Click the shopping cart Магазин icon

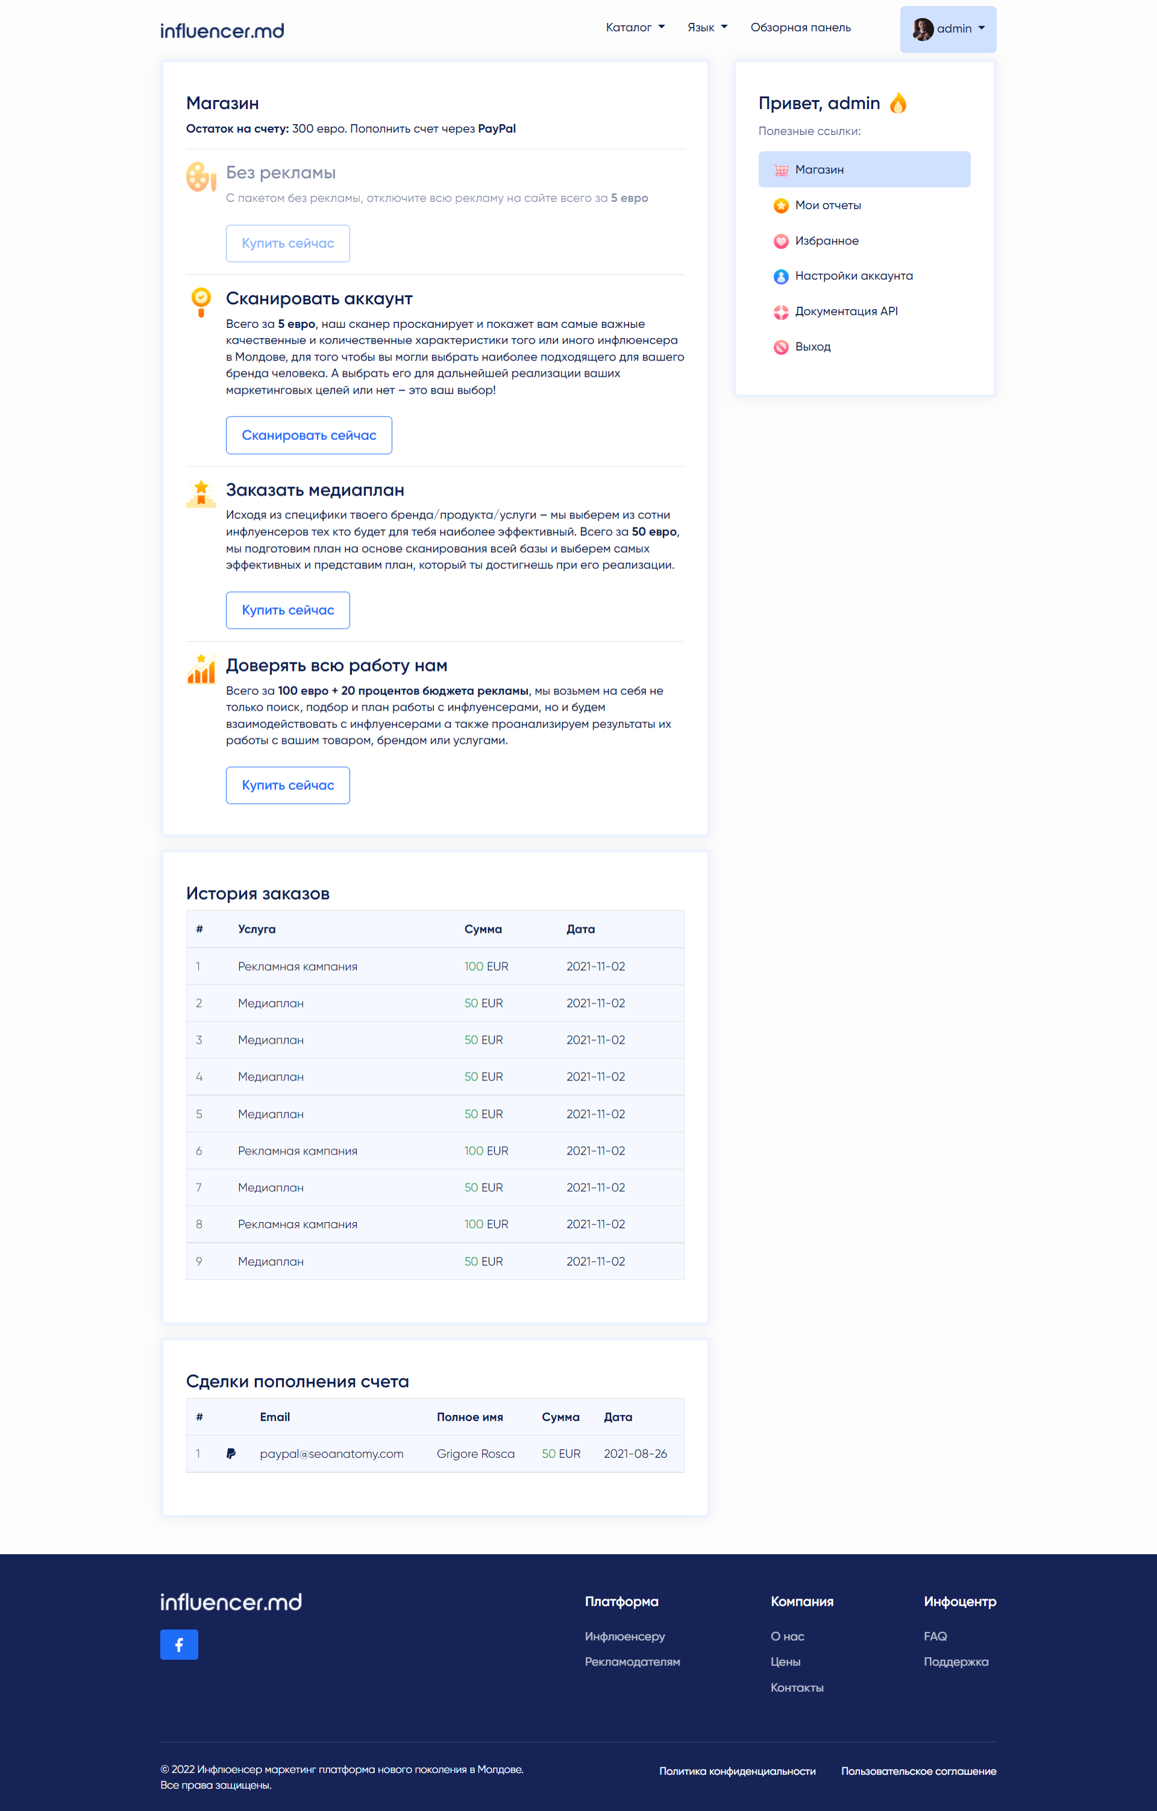(781, 170)
